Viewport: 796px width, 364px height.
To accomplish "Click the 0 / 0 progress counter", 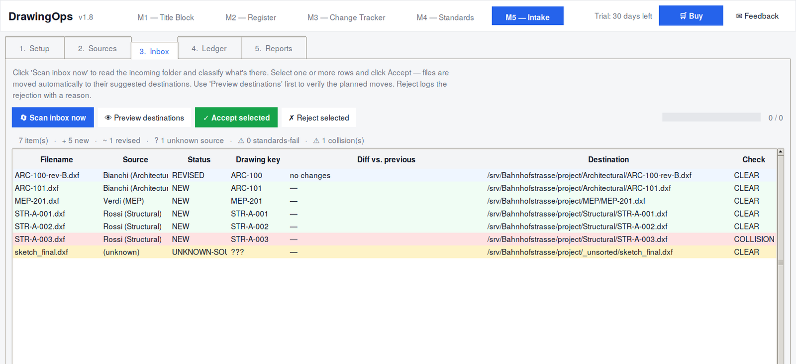I will [776, 118].
